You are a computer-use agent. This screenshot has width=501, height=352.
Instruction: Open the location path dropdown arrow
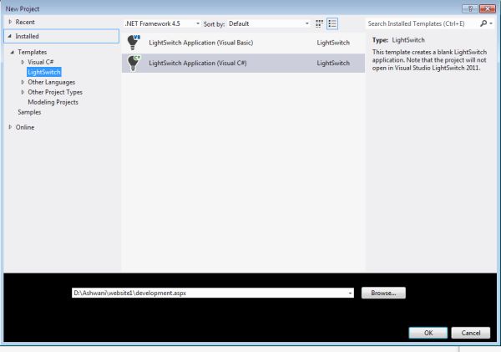(x=350, y=293)
